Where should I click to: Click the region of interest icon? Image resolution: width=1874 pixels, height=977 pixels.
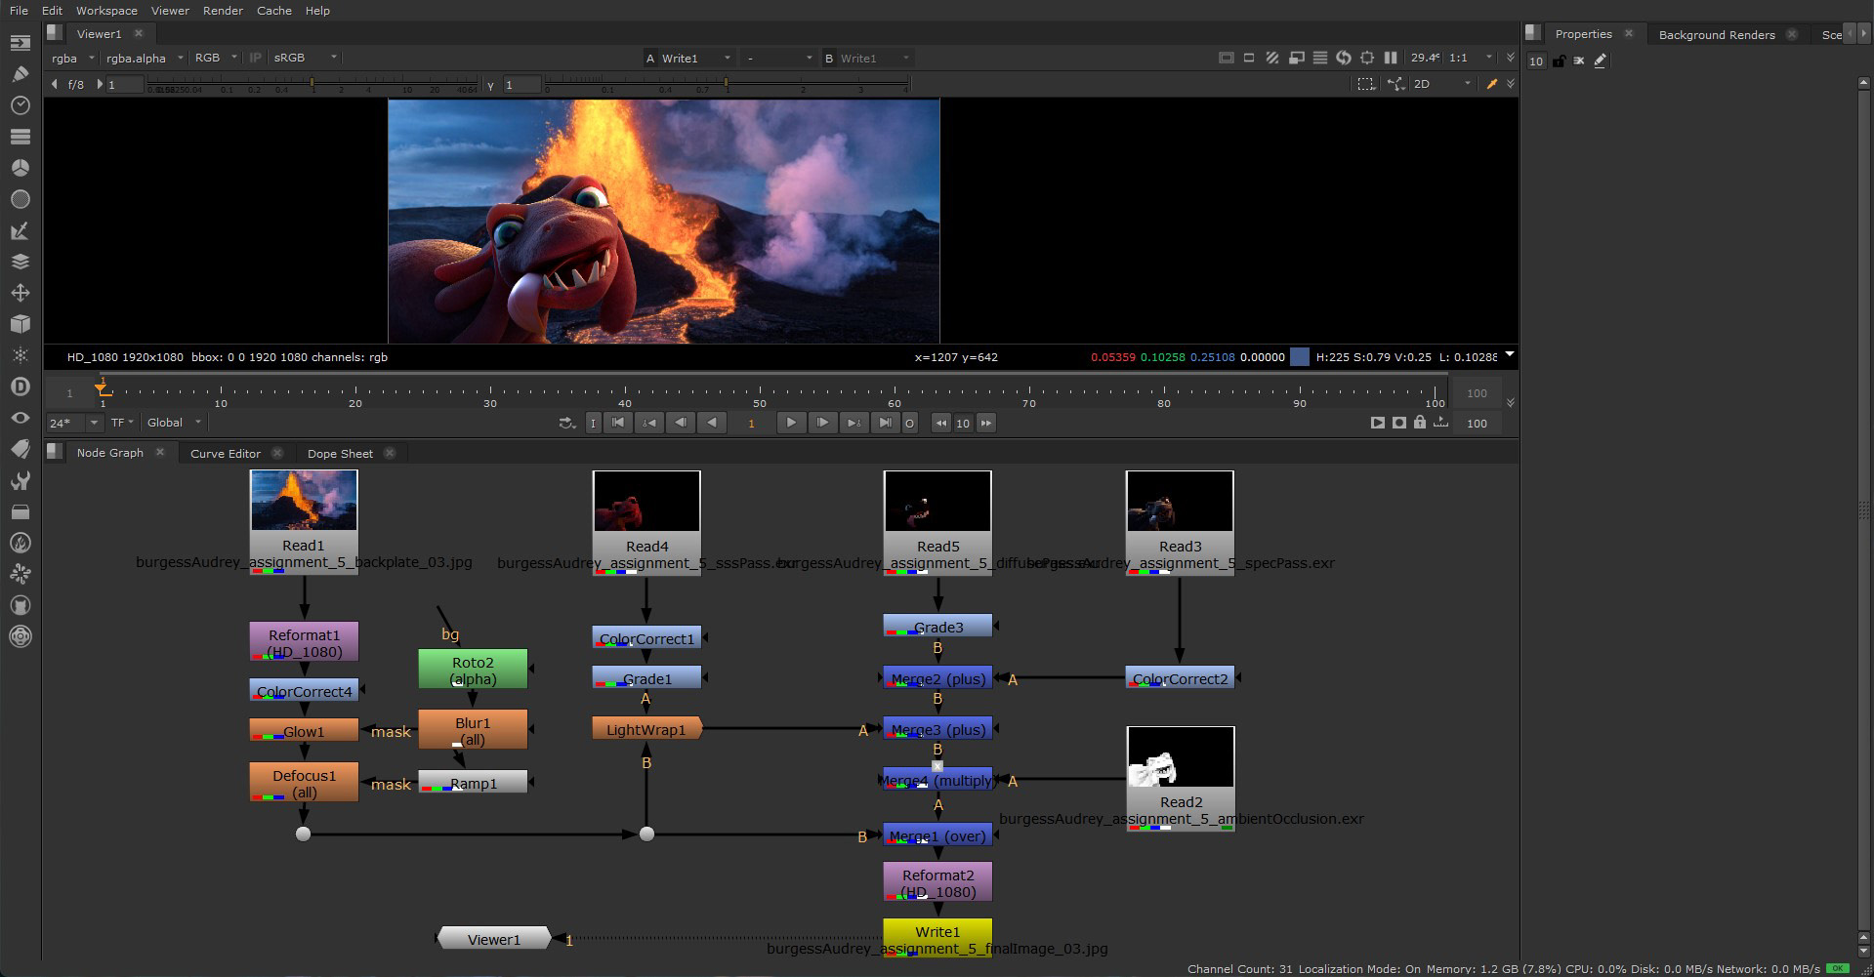pos(1366,84)
